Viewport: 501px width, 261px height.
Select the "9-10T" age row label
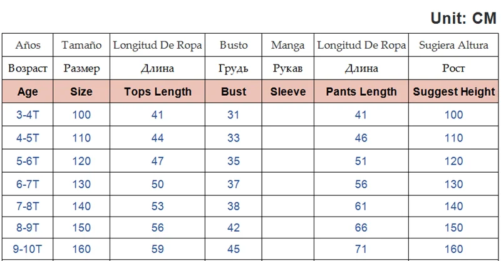pos(28,249)
